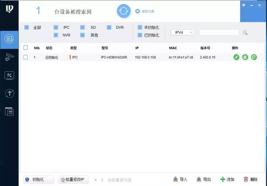Refresh the device search
This screenshot has width=267, height=186.
pyautogui.click(x=123, y=11)
